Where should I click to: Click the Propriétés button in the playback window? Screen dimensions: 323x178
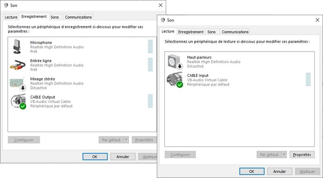pos(302,154)
